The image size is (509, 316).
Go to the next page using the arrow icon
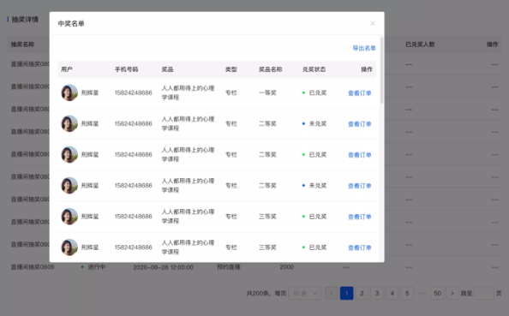point(452,293)
